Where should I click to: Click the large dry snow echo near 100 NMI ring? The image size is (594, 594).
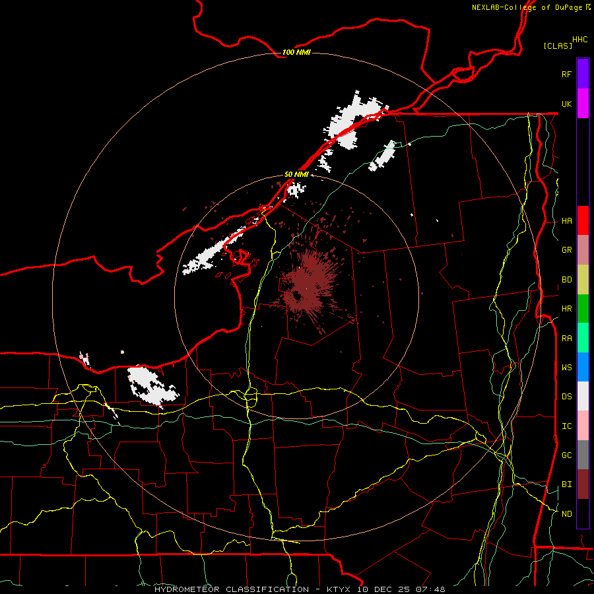[x=354, y=121]
